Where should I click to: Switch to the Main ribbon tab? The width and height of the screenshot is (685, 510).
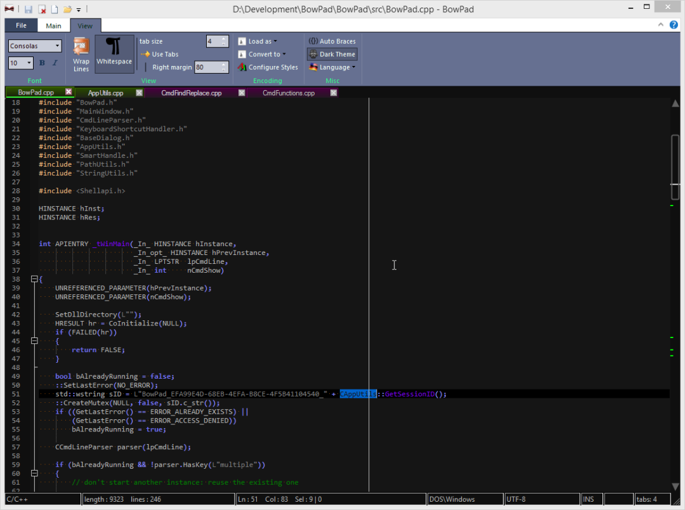pyautogui.click(x=53, y=26)
